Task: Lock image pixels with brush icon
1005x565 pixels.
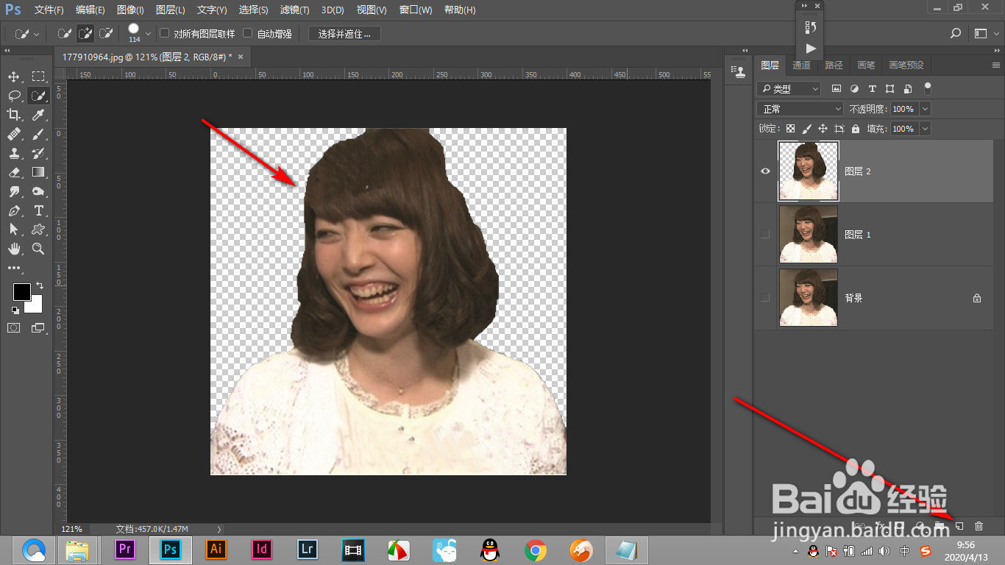Action: [x=807, y=129]
